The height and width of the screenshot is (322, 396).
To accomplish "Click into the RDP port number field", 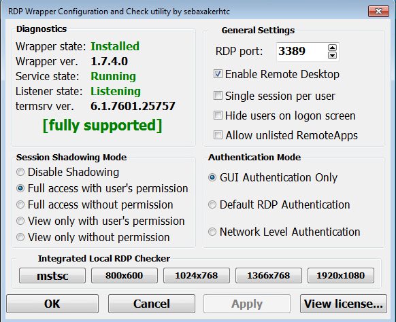I will click(x=302, y=52).
